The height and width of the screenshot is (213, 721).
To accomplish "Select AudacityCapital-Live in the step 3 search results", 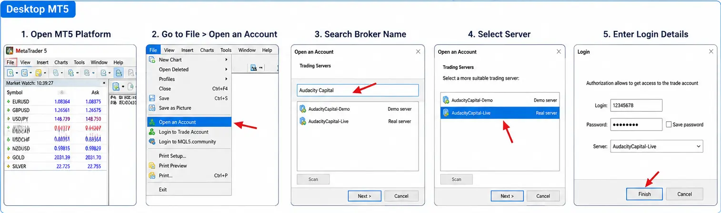I will (357, 121).
